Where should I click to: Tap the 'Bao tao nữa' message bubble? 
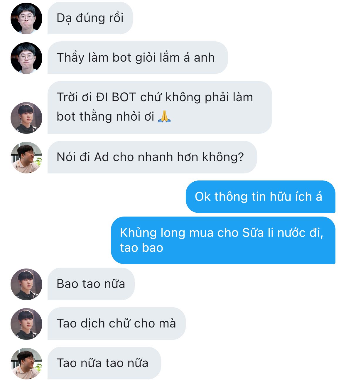pos(91,284)
